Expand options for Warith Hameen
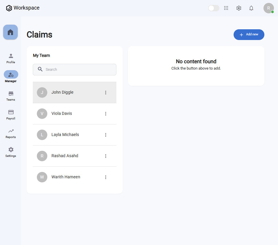This screenshot has width=278, height=245. pos(106,177)
